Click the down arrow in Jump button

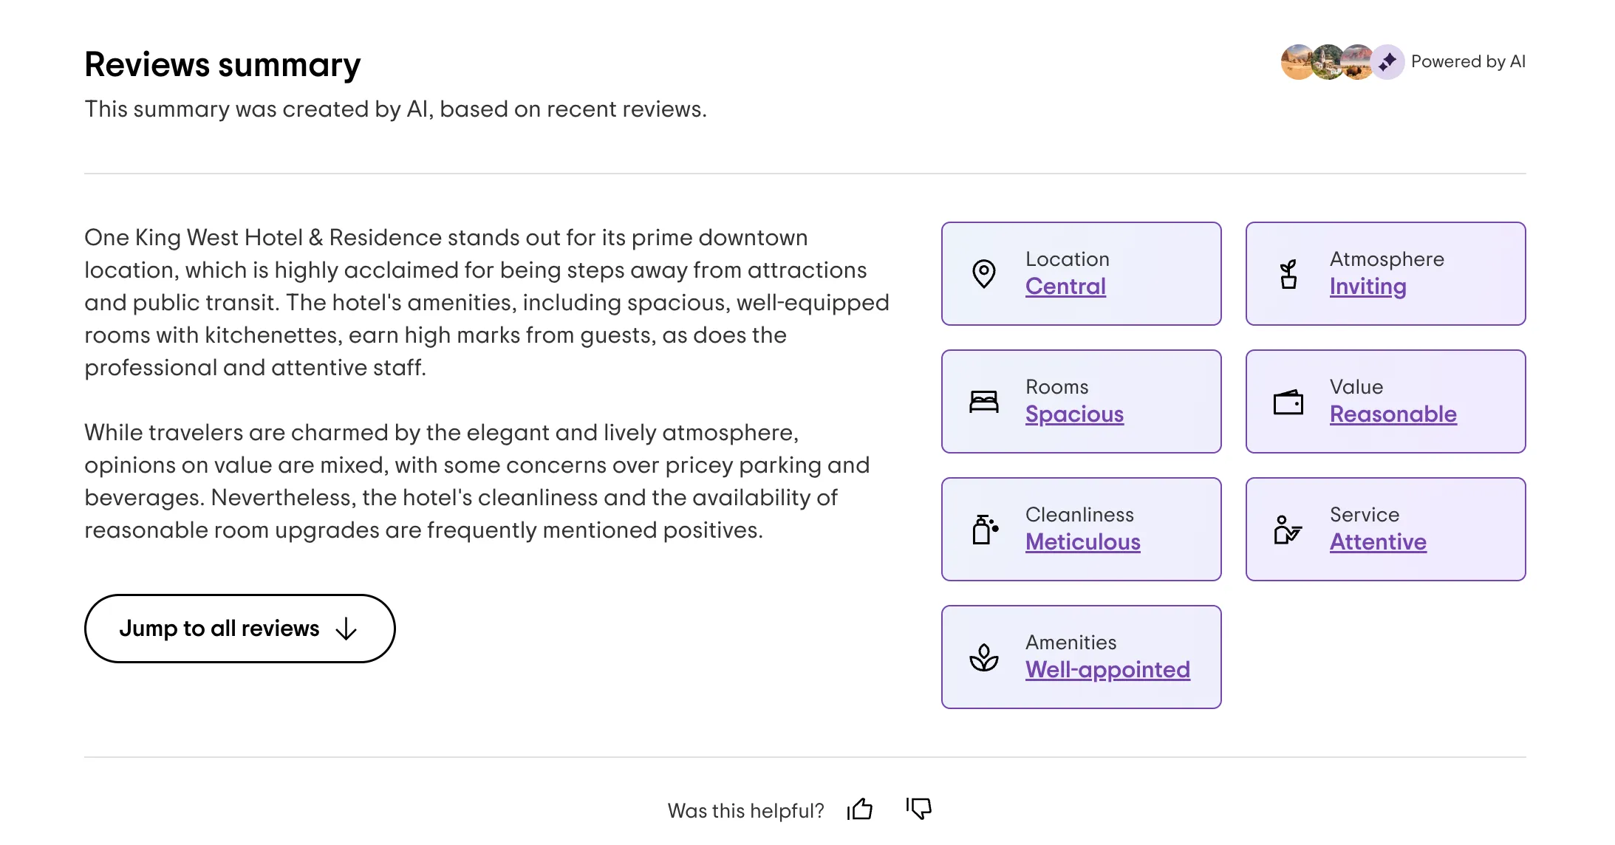point(346,629)
